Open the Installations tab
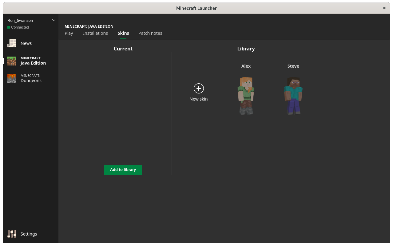393x246 pixels. 95,33
